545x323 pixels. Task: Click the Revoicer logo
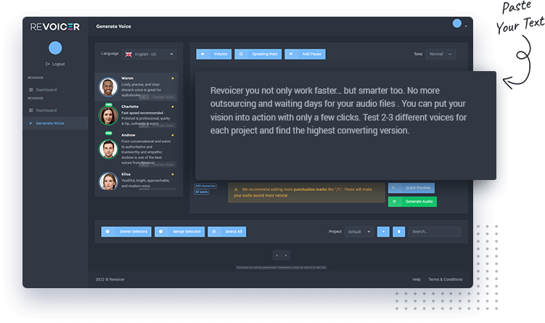pyautogui.click(x=55, y=27)
